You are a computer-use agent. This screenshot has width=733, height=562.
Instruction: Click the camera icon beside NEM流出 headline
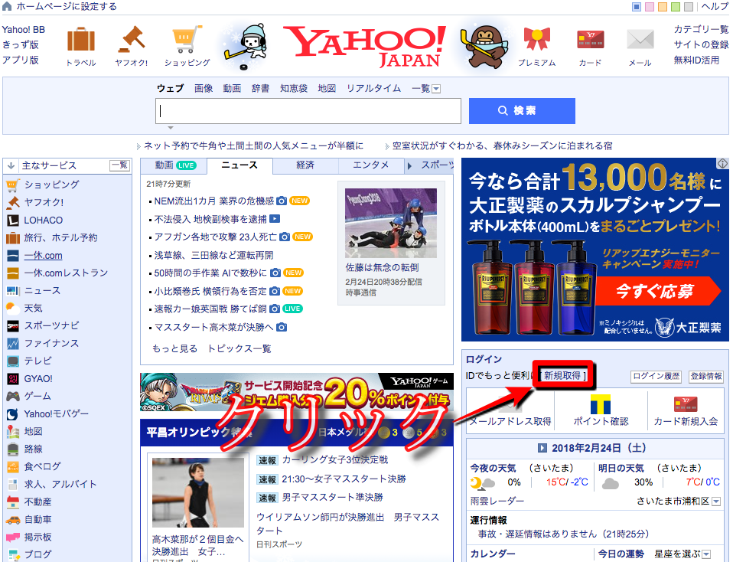[282, 201]
